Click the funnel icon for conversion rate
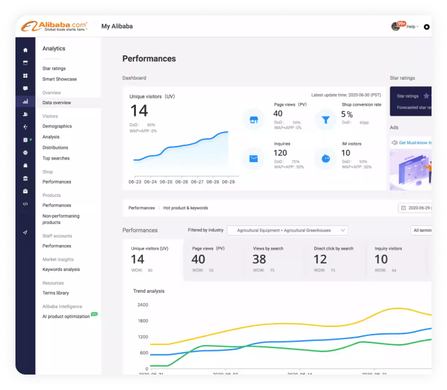Image resolution: width=447 pixels, height=390 pixels. coord(326,119)
